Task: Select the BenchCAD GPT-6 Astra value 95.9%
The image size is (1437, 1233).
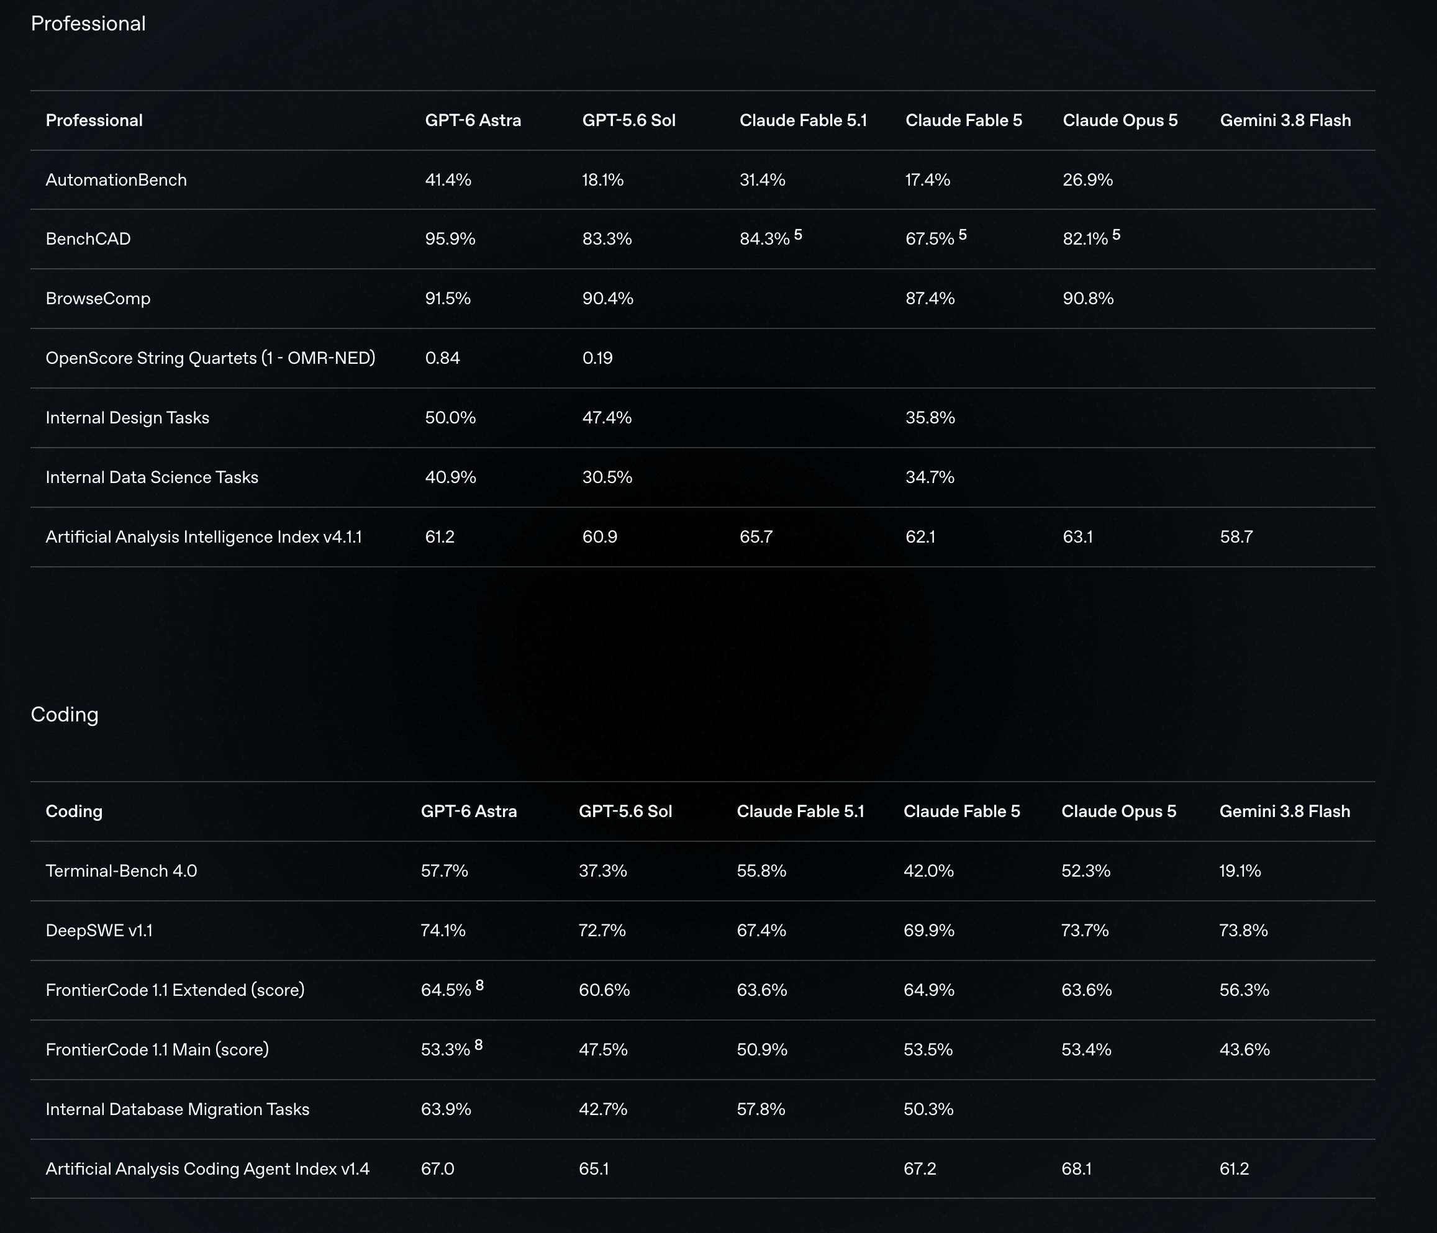Action: click(x=450, y=238)
